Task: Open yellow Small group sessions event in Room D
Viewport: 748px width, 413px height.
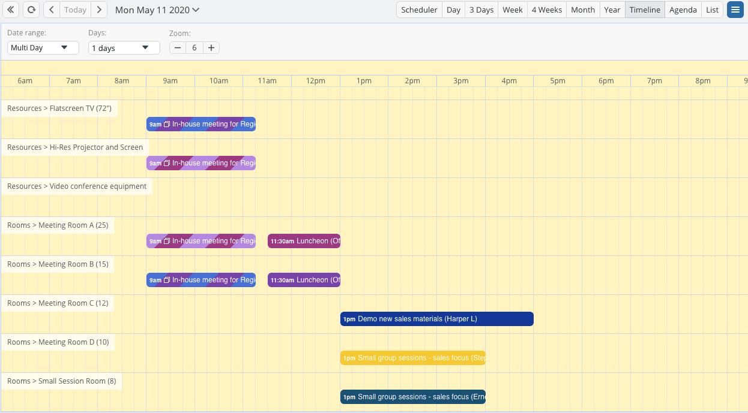Action: point(412,358)
